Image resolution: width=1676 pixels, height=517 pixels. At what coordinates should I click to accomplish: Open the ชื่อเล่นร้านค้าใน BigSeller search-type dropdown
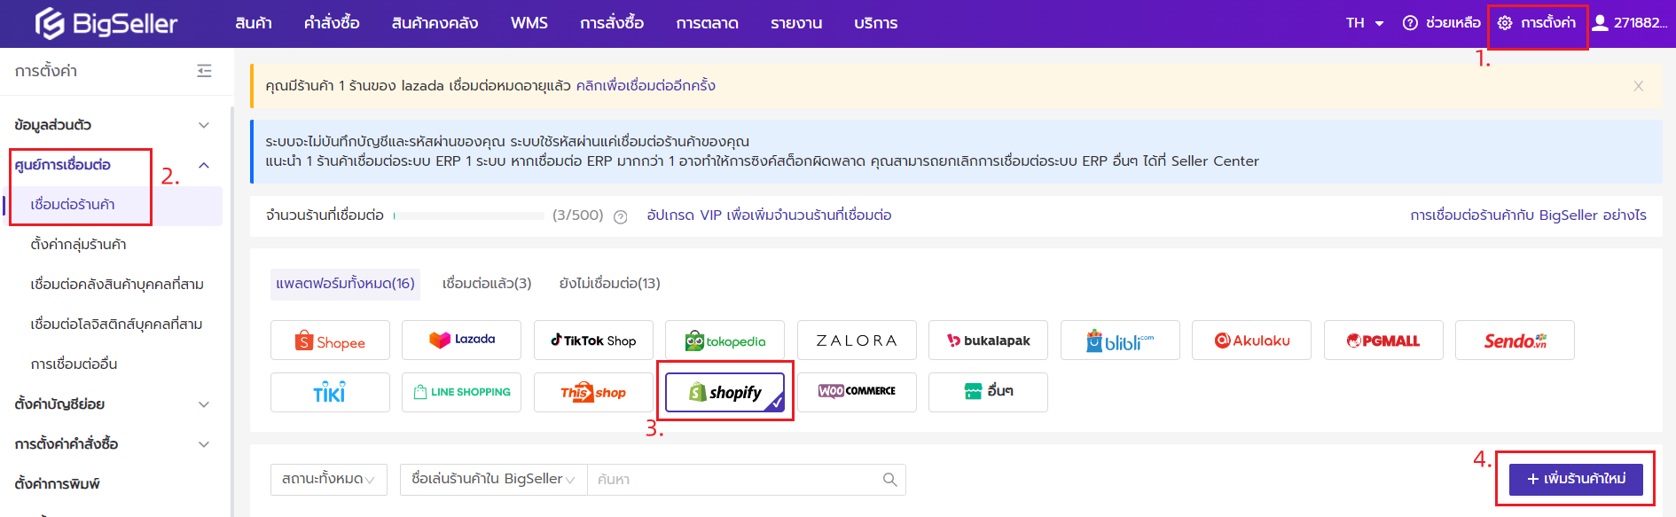pyautogui.click(x=493, y=480)
